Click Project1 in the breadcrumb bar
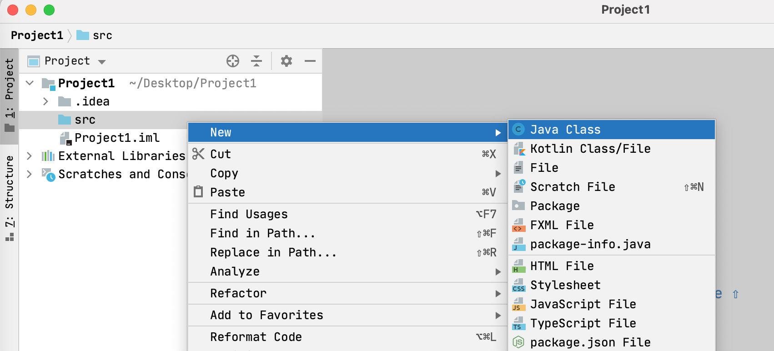Image resolution: width=774 pixels, height=351 pixels. [x=37, y=35]
